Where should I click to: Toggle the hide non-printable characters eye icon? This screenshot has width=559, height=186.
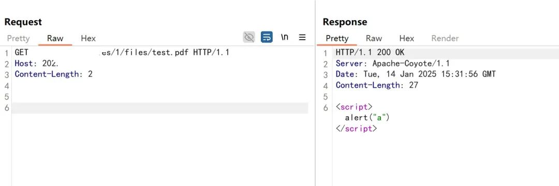click(249, 37)
